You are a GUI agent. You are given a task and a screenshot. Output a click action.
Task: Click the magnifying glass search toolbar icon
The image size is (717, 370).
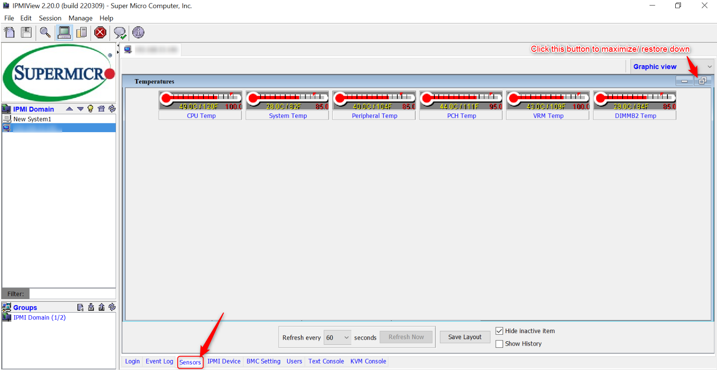[45, 33]
